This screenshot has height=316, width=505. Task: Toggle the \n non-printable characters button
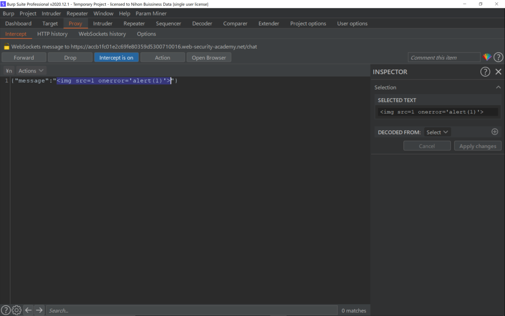tap(9, 71)
